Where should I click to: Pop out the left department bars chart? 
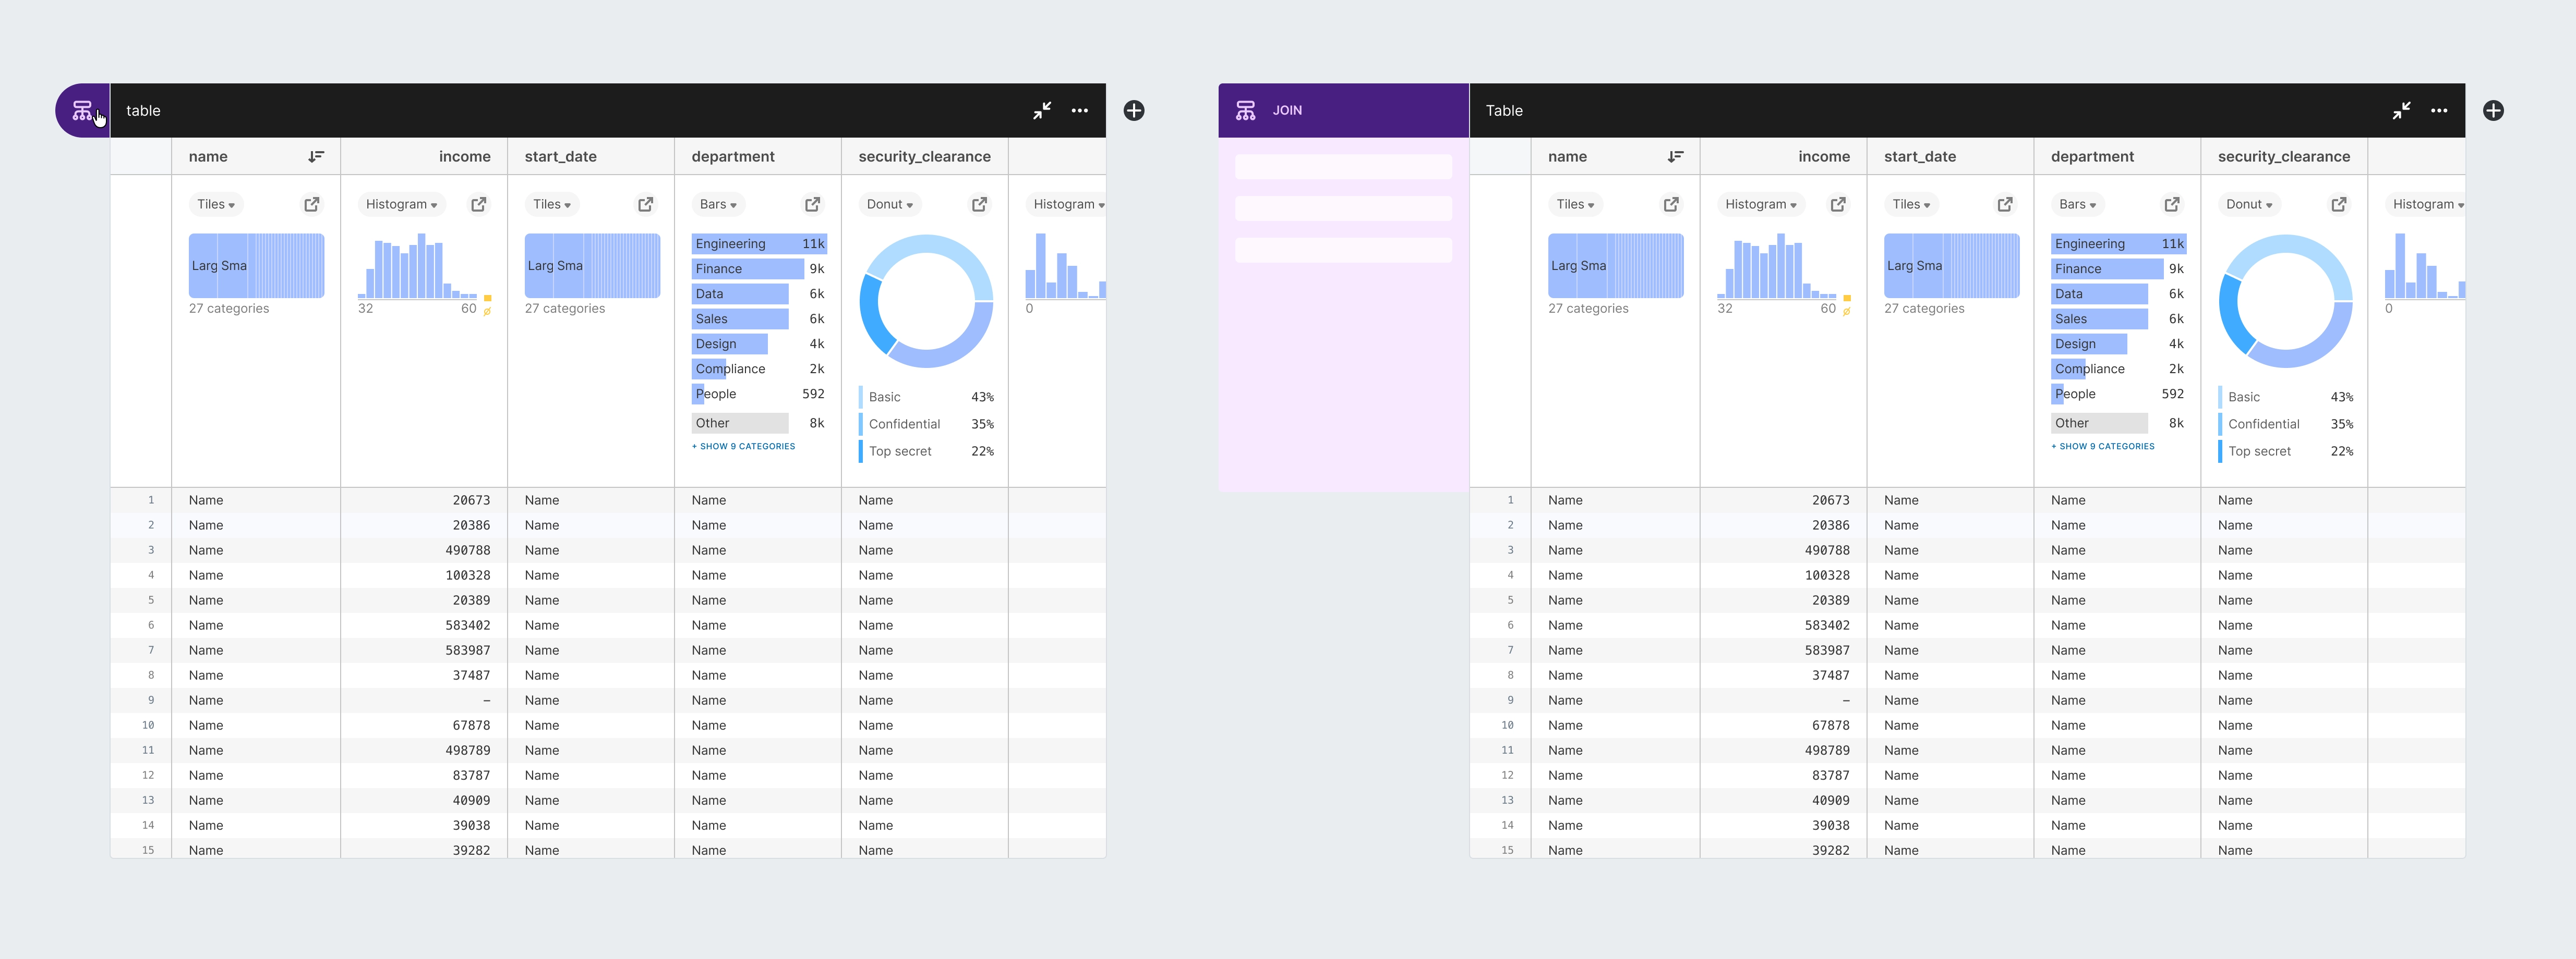click(812, 204)
